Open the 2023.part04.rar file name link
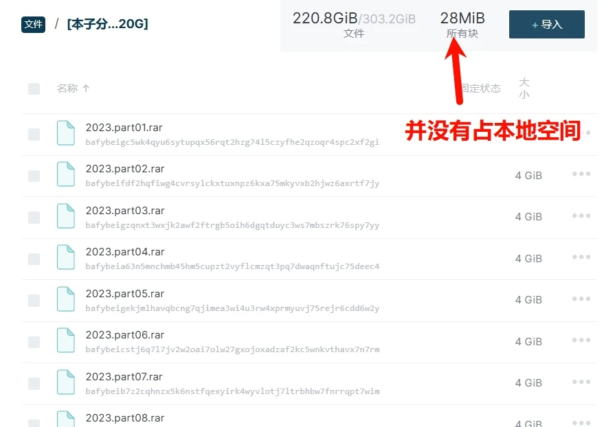Image resolution: width=615 pixels, height=427 pixels. (x=125, y=252)
